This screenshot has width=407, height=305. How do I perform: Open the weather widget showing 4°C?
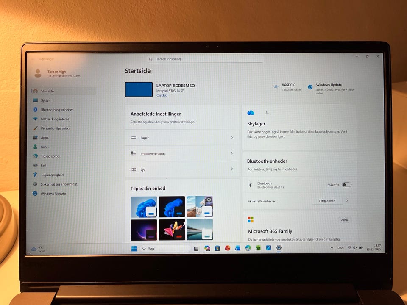pyautogui.click(x=38, y=249)
